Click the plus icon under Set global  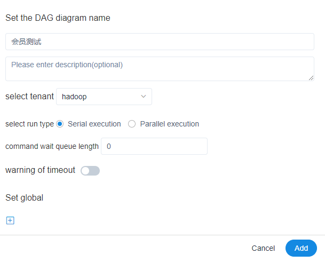coord(10,220)
